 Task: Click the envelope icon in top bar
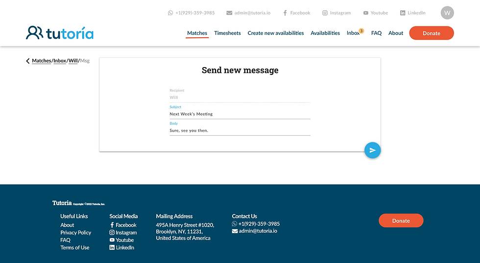tap(229, 13)
